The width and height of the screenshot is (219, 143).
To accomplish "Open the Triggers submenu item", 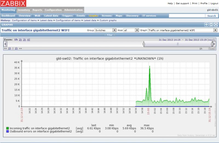I will [67, 16].
